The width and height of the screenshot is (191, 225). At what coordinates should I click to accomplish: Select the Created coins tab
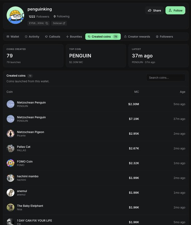click(103, 37)
